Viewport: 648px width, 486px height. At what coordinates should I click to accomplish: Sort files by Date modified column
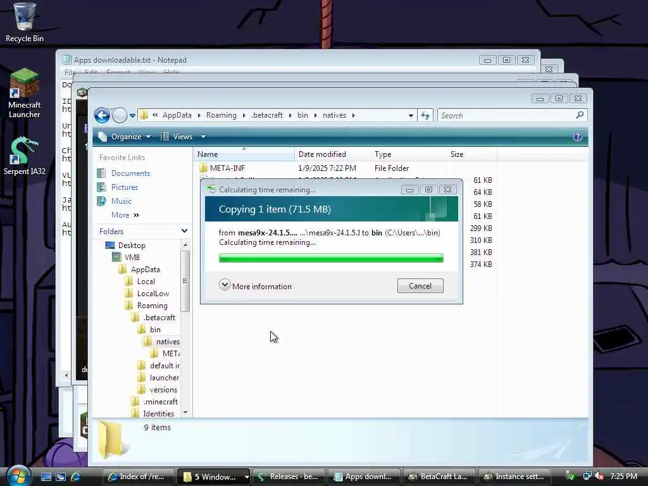point(333,154)
